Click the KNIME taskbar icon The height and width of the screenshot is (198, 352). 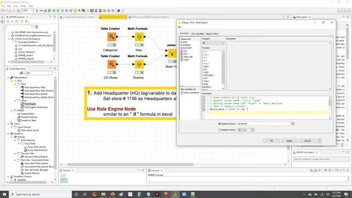175,194
